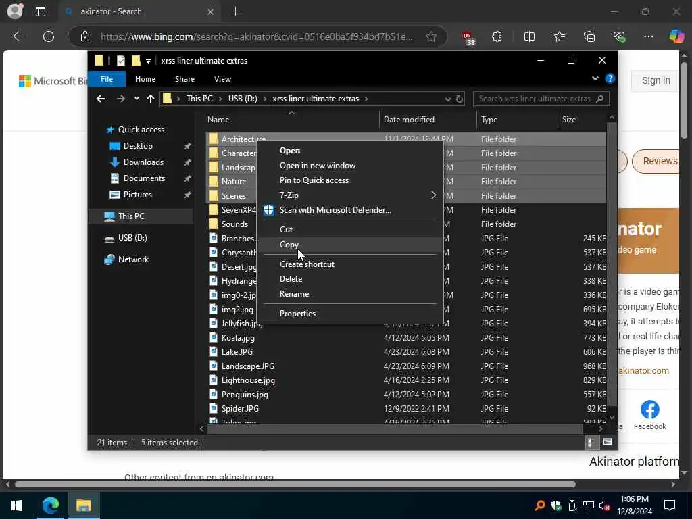Sort by the Size column header
This screenshot has width=692, height=519.
point(569,120)
